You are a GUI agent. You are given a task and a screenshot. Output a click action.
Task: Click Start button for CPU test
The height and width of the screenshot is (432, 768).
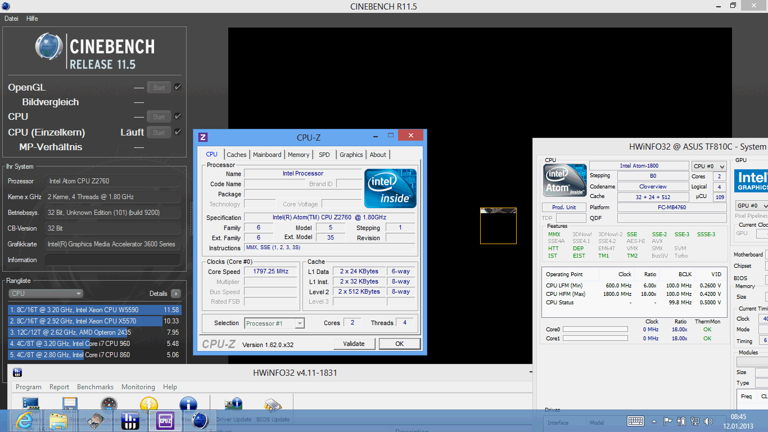pos(159,116)
